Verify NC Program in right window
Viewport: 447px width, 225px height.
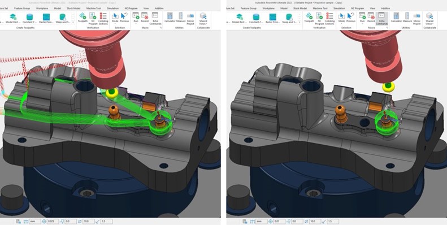(319, 19)
